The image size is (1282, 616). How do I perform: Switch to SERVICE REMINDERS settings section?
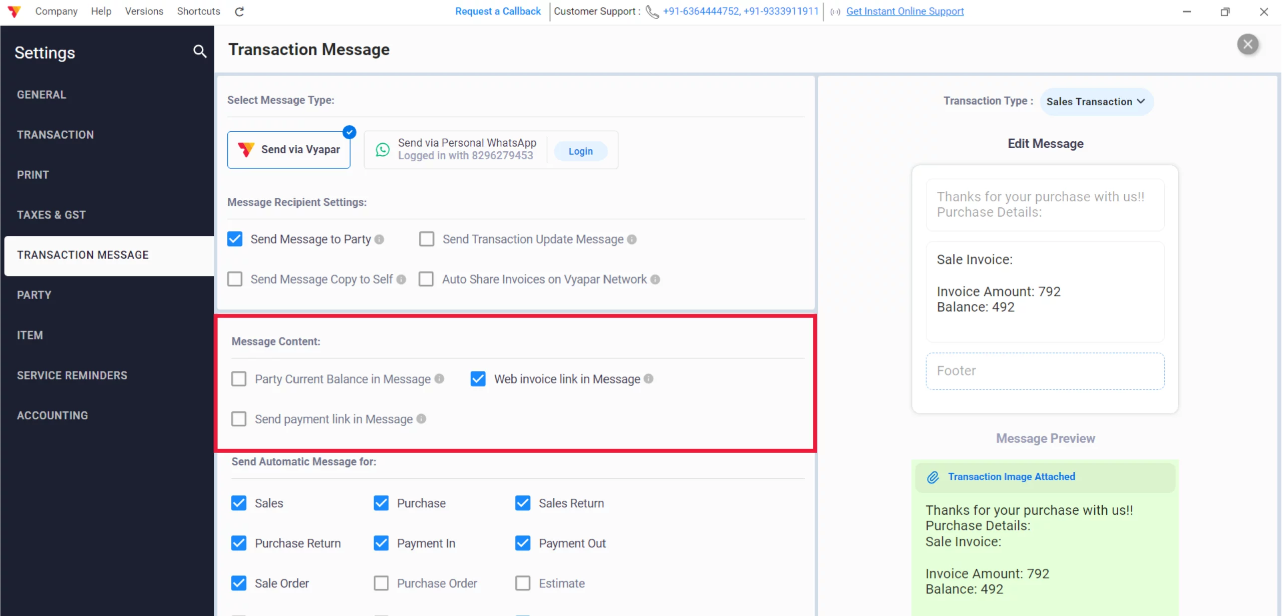[x=72, y=375]
